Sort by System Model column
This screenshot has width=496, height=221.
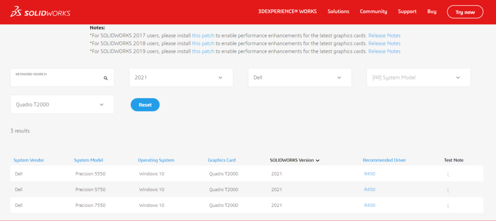click(x=89, y=161)
